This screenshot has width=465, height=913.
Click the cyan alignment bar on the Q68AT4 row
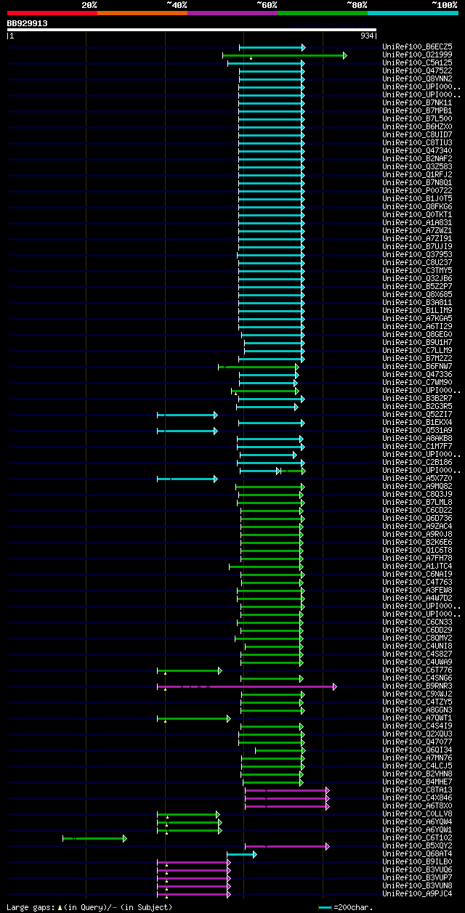pyautogui.click(x=241, y=854)
